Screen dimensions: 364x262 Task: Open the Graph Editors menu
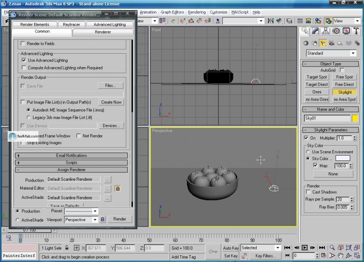tap(172, 12)
